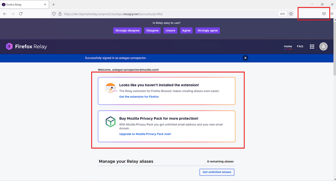Viewport: 336px width, 181px height.
Task: Restore down the Firefox window
Action: tap(322, 4)
